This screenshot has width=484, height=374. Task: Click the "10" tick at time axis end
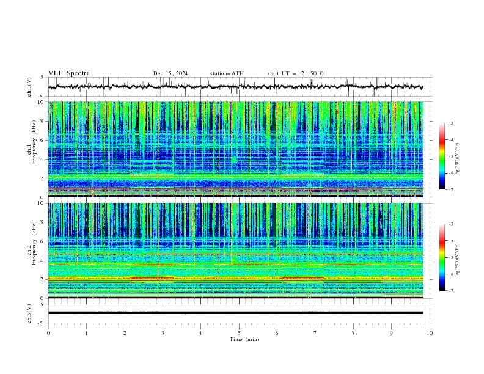[430, 333]
